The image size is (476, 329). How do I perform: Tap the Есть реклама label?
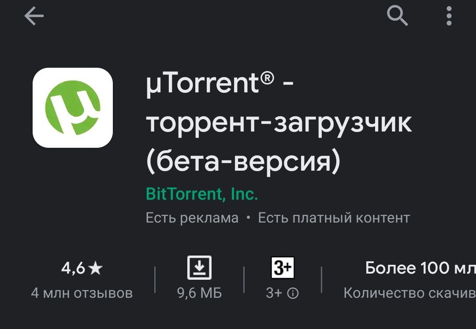[x=192, y=218]
